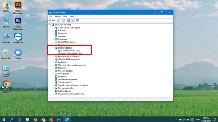This screenshot has height=122, width=218.
Task: Show hidden system tray icons
Action: pyautogui.click(x=176, y=120)
